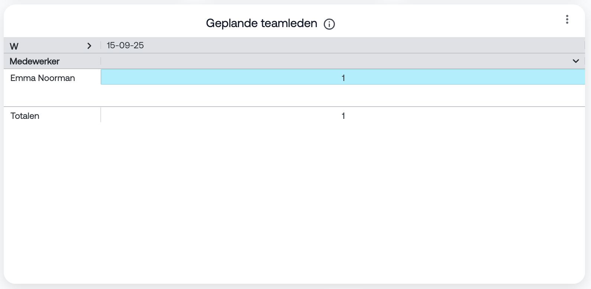
Task: Click the Medewerker header label
Action: 35,61
